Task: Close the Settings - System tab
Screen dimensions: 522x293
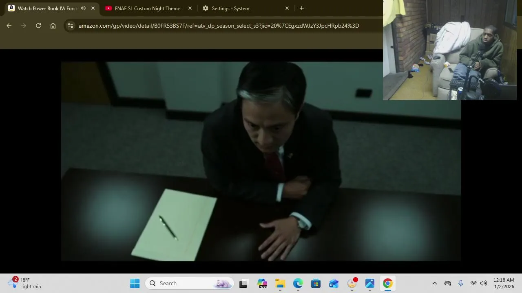Action: pos(287,8)
